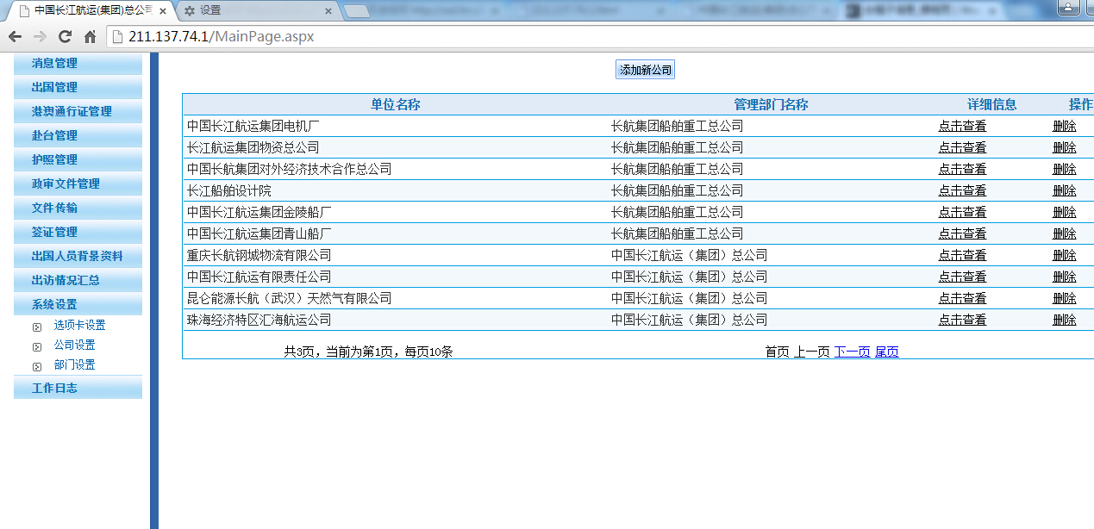The width and height of the screenshot is (1094, 529).
Task: Click the 管理部门名称 column header
Action: point(771,104)
